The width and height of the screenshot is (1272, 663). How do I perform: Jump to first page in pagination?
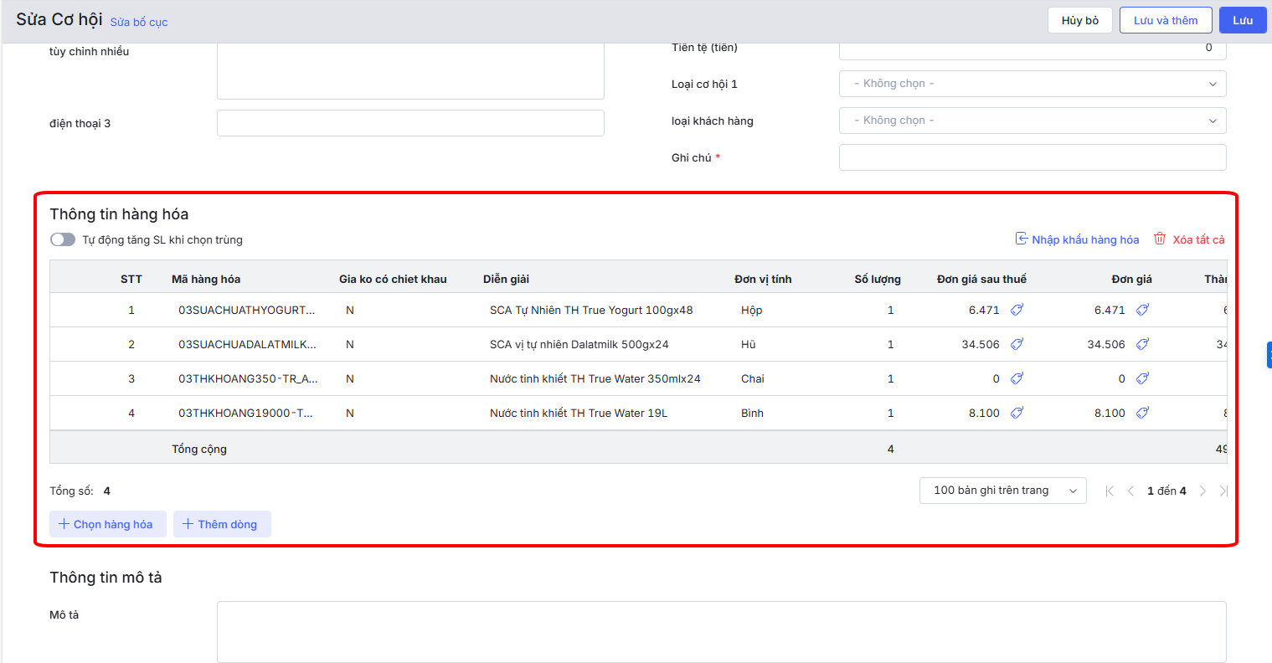1110,491
